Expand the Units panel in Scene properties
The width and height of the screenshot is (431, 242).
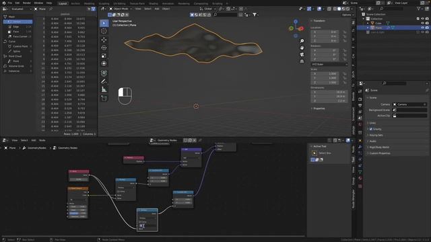pos(372,123)
